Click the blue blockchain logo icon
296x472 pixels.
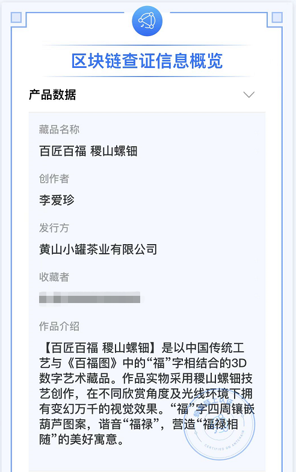tap(147, 21)
